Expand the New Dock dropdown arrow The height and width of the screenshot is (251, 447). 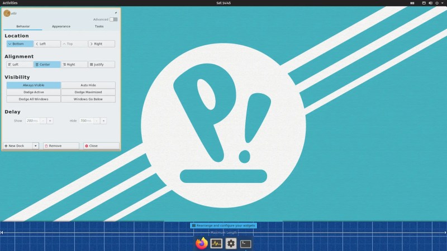[36, 146]
